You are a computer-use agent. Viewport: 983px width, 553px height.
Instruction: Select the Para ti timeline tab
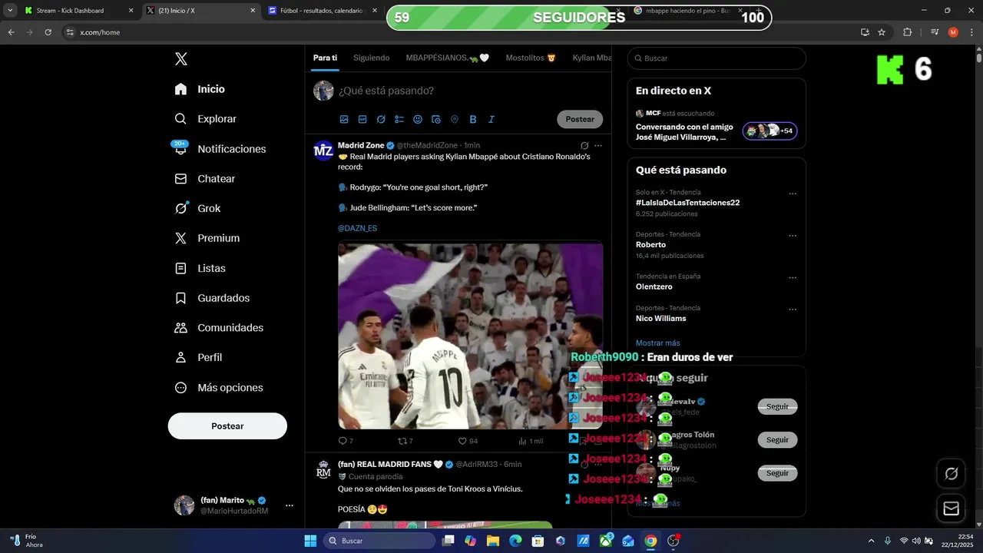(x=325, y=58)
